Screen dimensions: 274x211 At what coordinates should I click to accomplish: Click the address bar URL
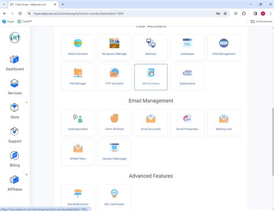pos(79,13)
